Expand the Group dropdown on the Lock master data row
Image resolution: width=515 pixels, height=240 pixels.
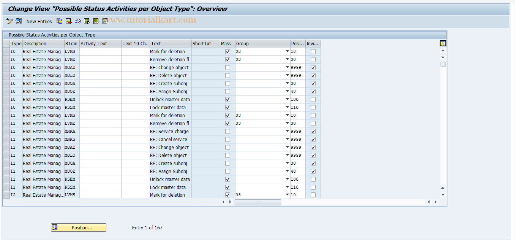tap(288, 107)
